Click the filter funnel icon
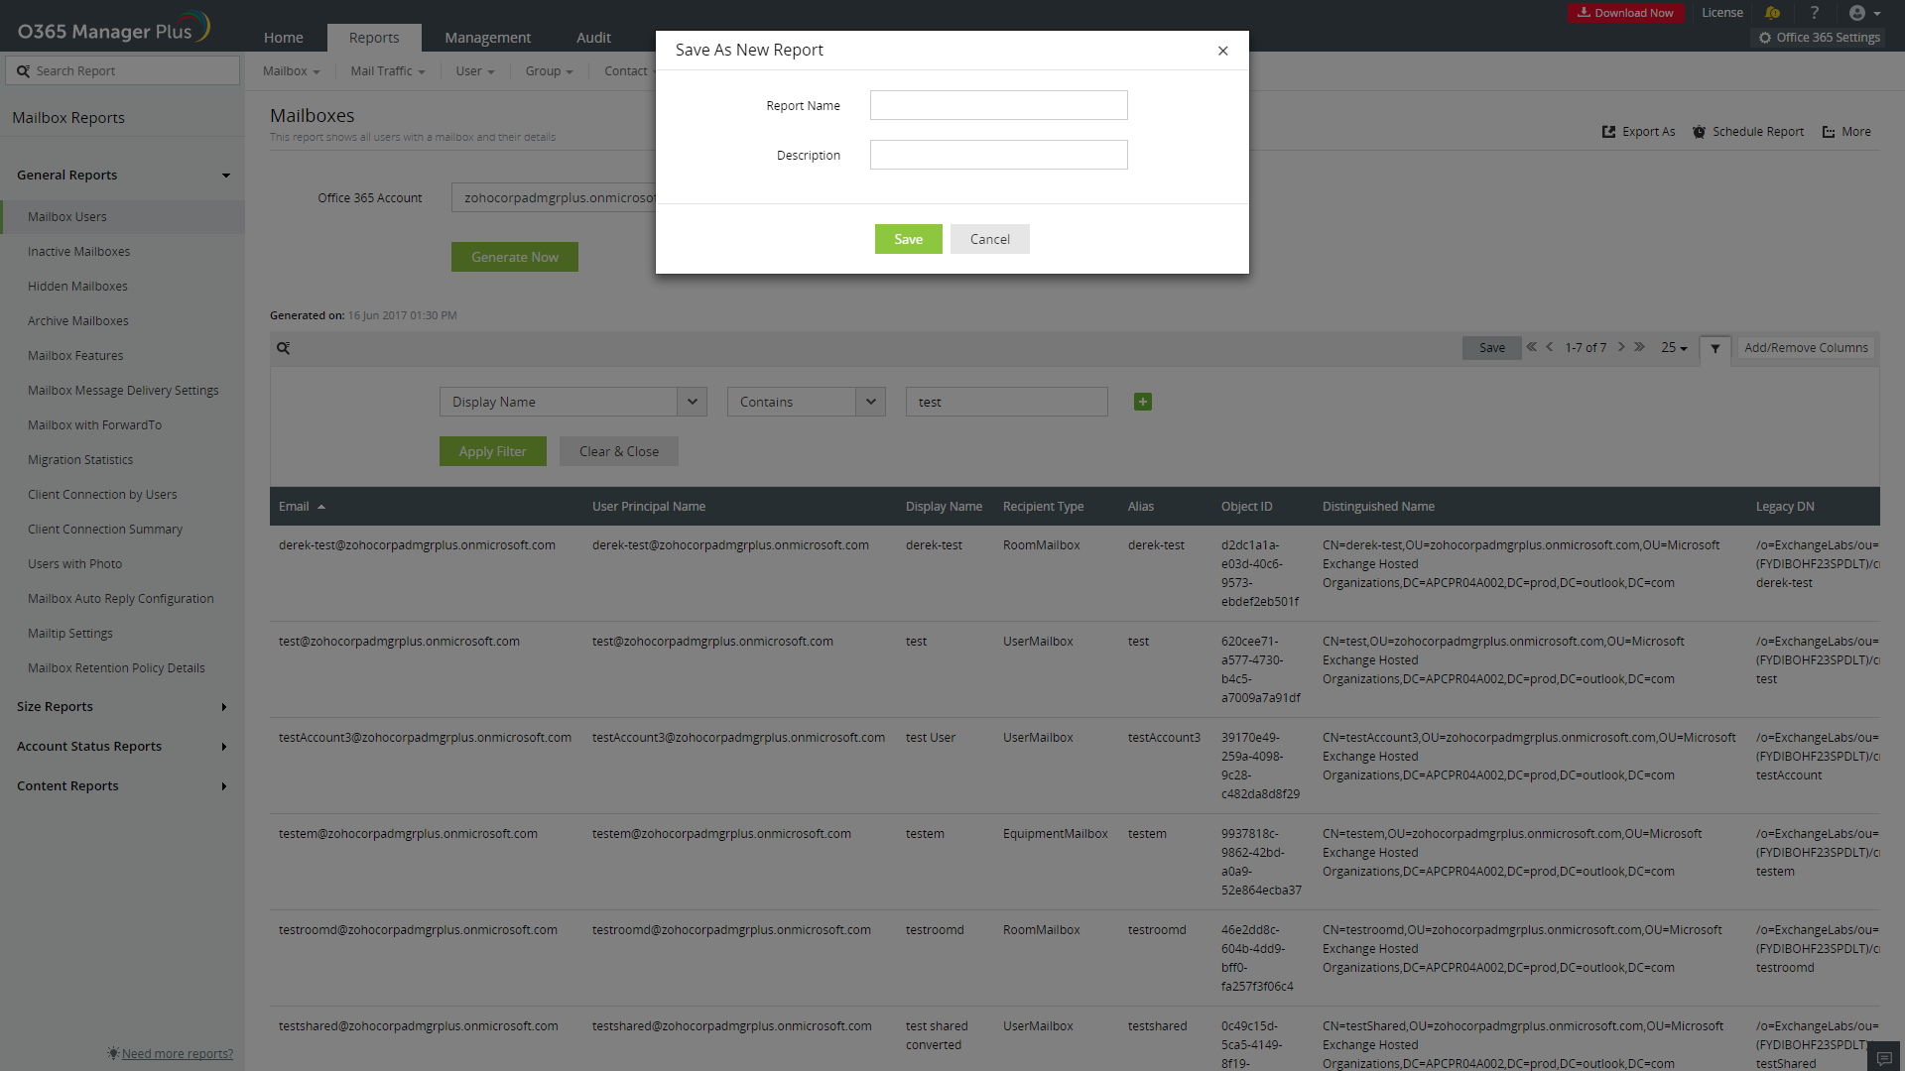This screenshot has width=1905, height=1071. [x=1714, y=348]
